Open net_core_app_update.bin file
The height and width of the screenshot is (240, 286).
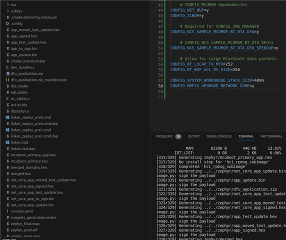[32, 205]
